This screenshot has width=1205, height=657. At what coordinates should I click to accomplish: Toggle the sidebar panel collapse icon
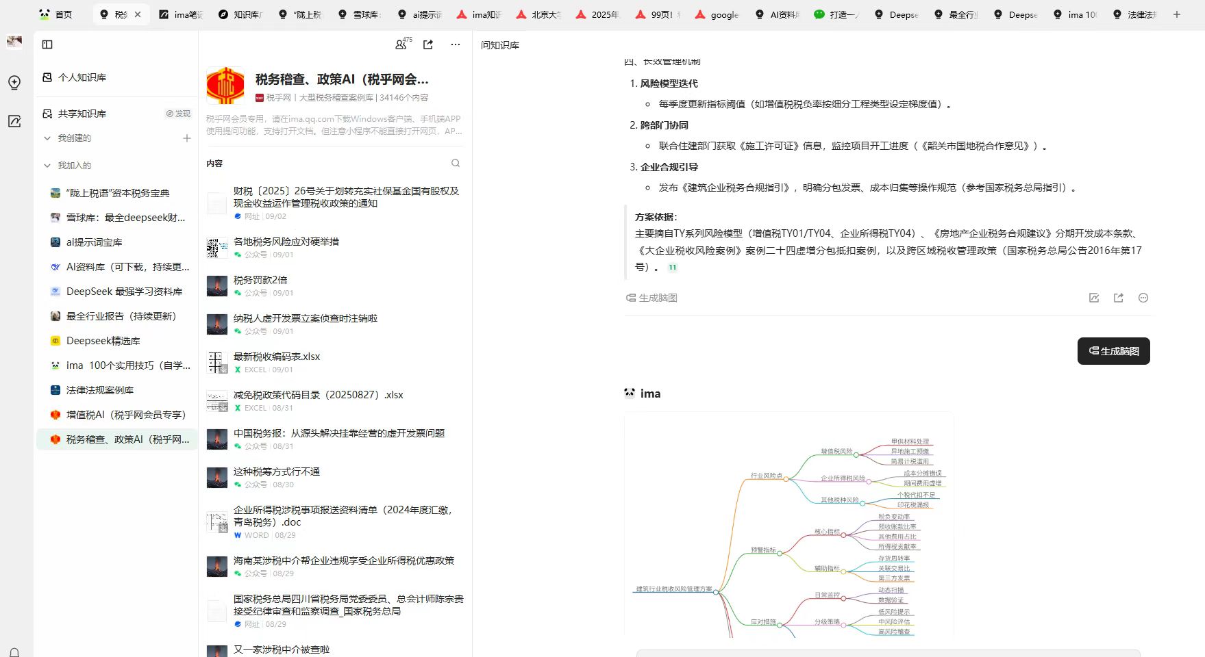(x=47, y=44)
